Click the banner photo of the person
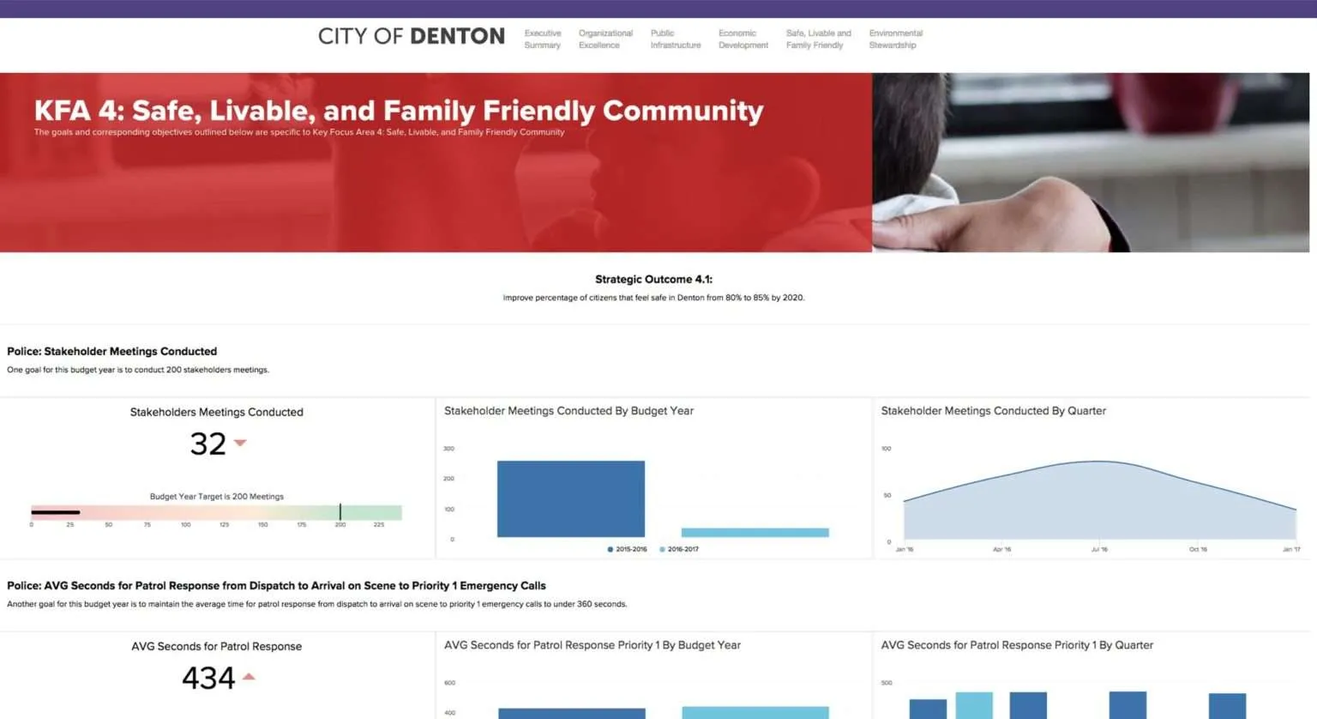 pyautogui.click(x=1091, y=162)
